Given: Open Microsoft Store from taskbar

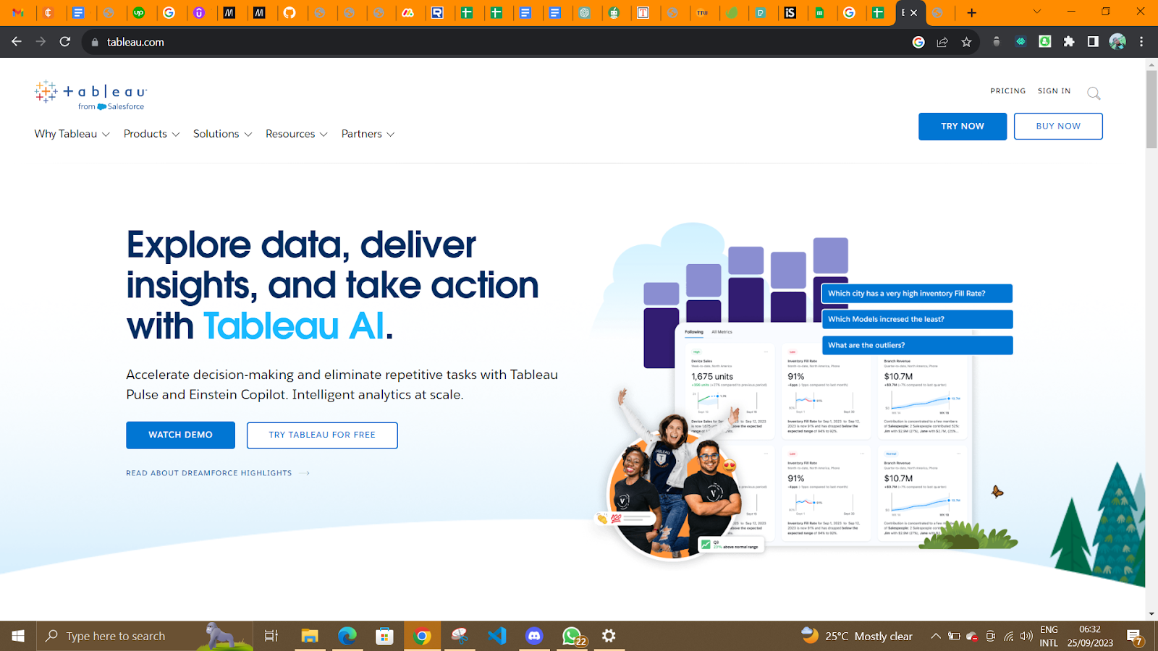Looking at the screenshot, I should pyautogui.click(x=384, y=636).
